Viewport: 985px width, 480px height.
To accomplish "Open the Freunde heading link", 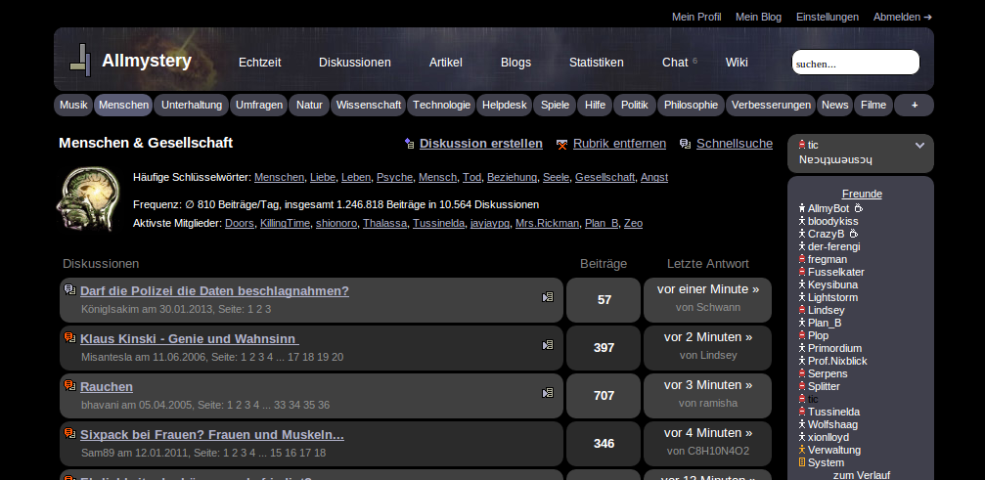I will pyautogui.click(x=862, y=195).
